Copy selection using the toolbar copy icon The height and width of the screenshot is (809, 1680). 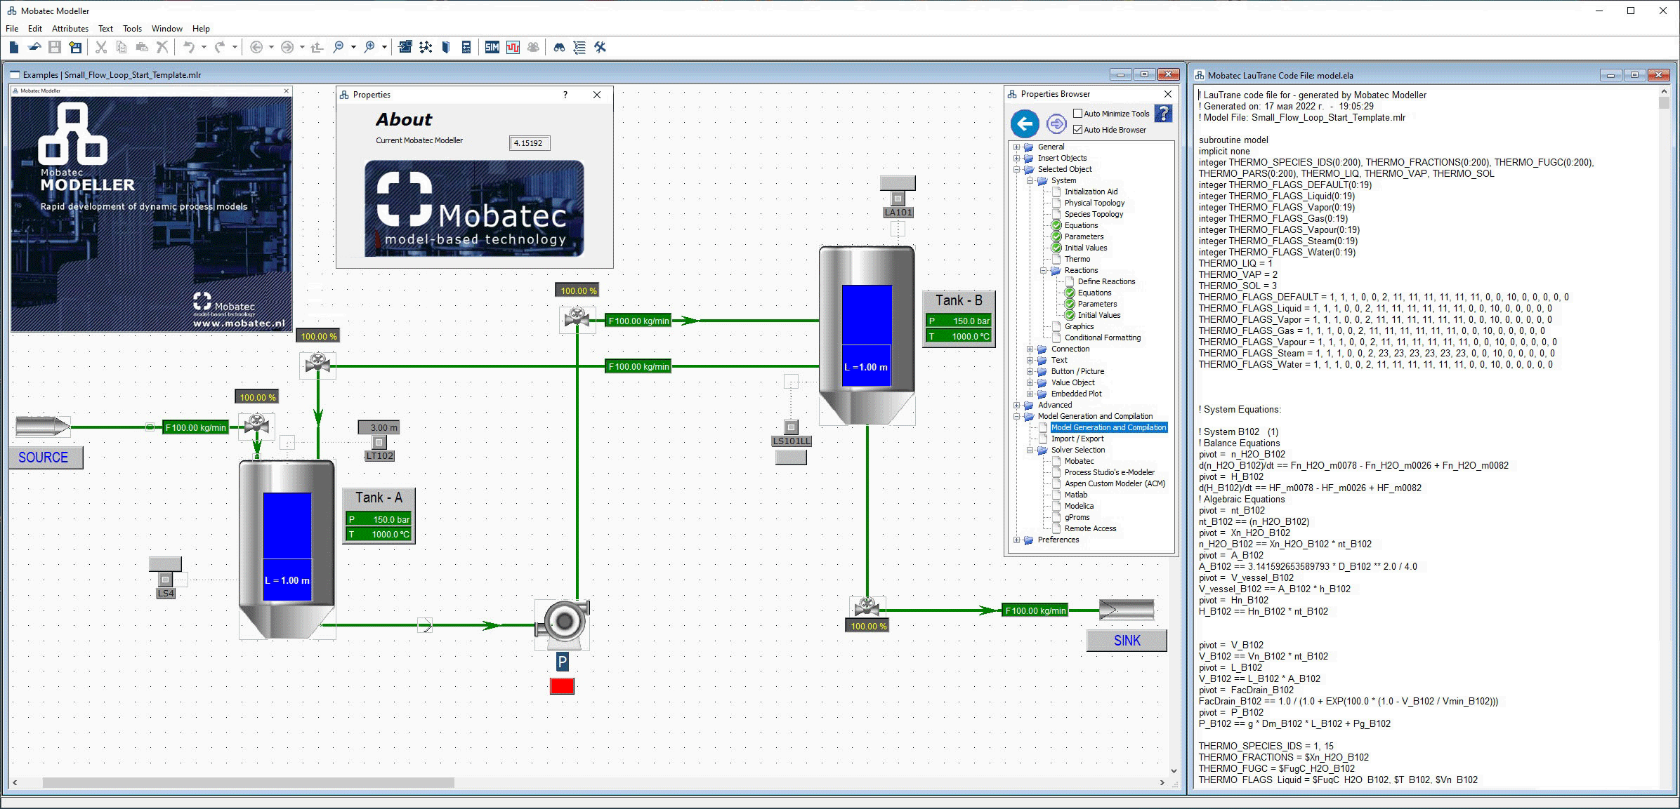122,47
